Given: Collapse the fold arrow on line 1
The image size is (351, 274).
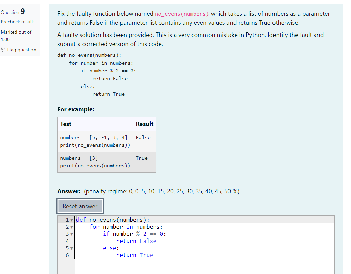Looking at the screenshot, I should [72, 220].
